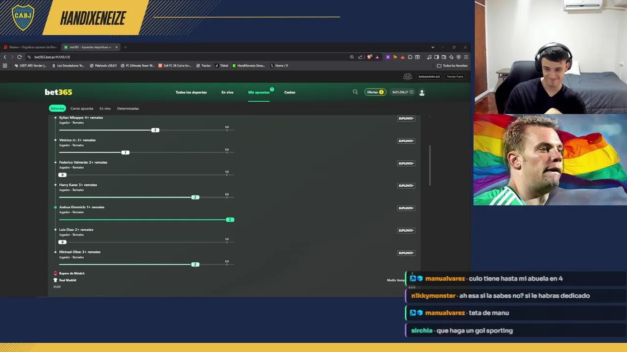Open the responsible gambling people icon
Image resolution: width=627 pixels, height=352 pixels.
pyautogui.click(x=408, y=77)
